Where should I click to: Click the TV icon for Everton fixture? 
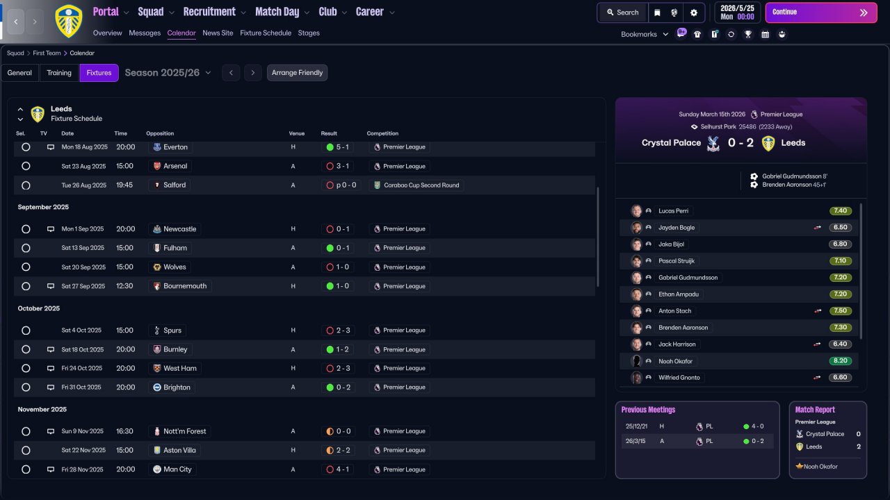50,147
